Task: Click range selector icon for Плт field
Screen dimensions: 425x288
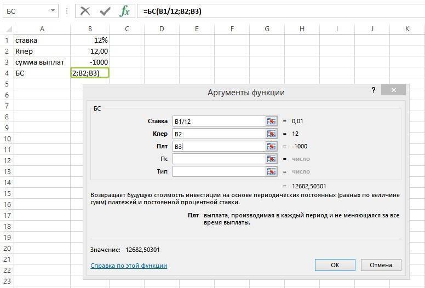Action: coord(272,146)
